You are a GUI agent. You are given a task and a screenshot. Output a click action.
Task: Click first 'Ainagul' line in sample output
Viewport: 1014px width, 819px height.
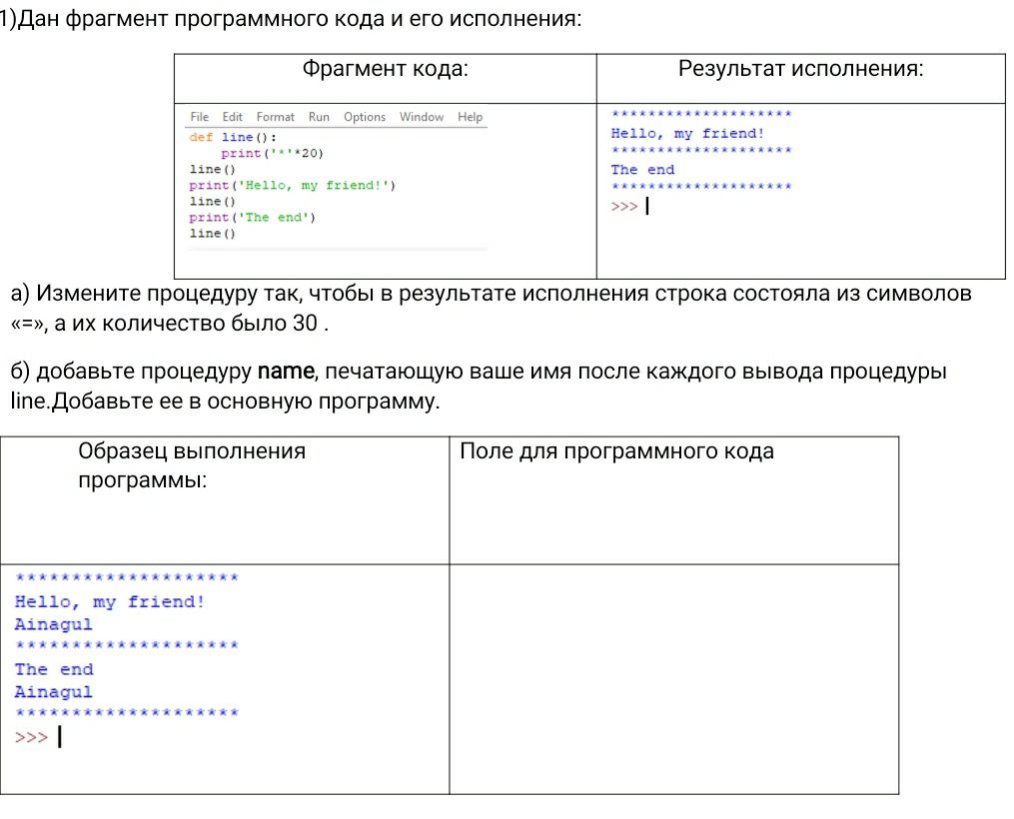click(54, 624)
